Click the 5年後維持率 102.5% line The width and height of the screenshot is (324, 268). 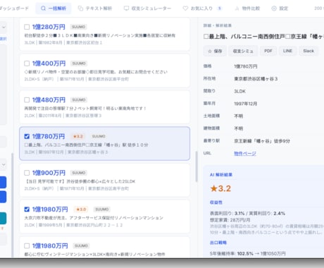(x=248, y=254)
